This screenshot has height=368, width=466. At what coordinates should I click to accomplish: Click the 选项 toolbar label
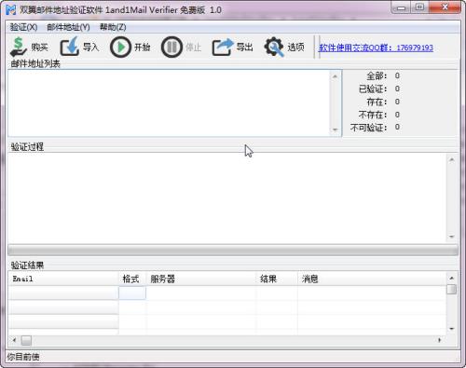tap(295, 48)
